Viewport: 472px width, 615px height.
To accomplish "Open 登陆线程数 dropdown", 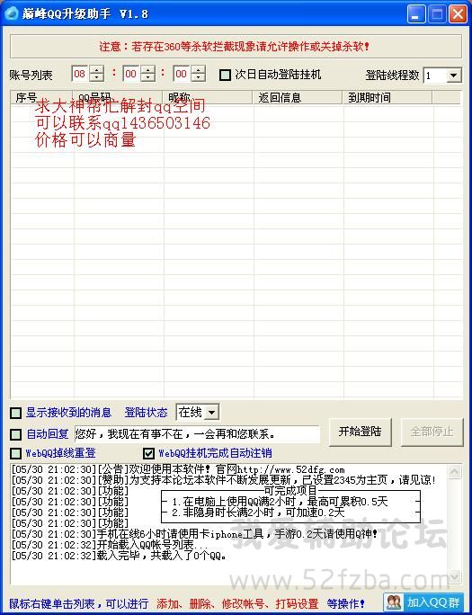I will (454, 76).
